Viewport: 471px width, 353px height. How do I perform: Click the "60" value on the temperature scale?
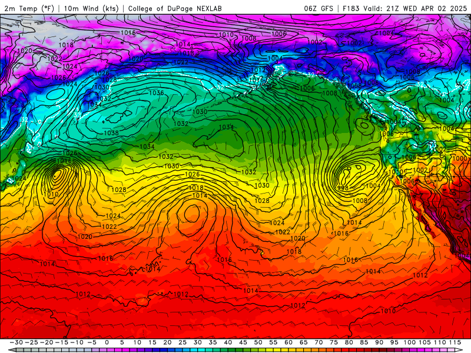(288, 342)
